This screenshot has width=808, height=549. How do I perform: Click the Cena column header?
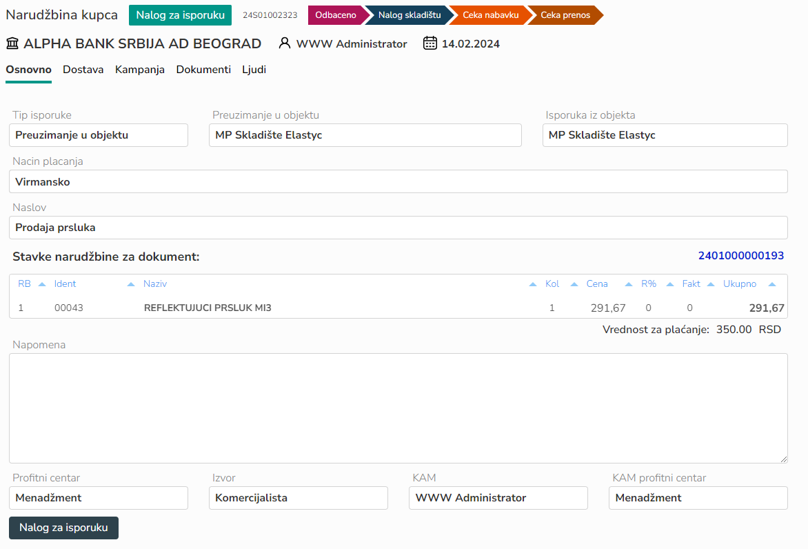pyautogui.click(x=597, y=284)
